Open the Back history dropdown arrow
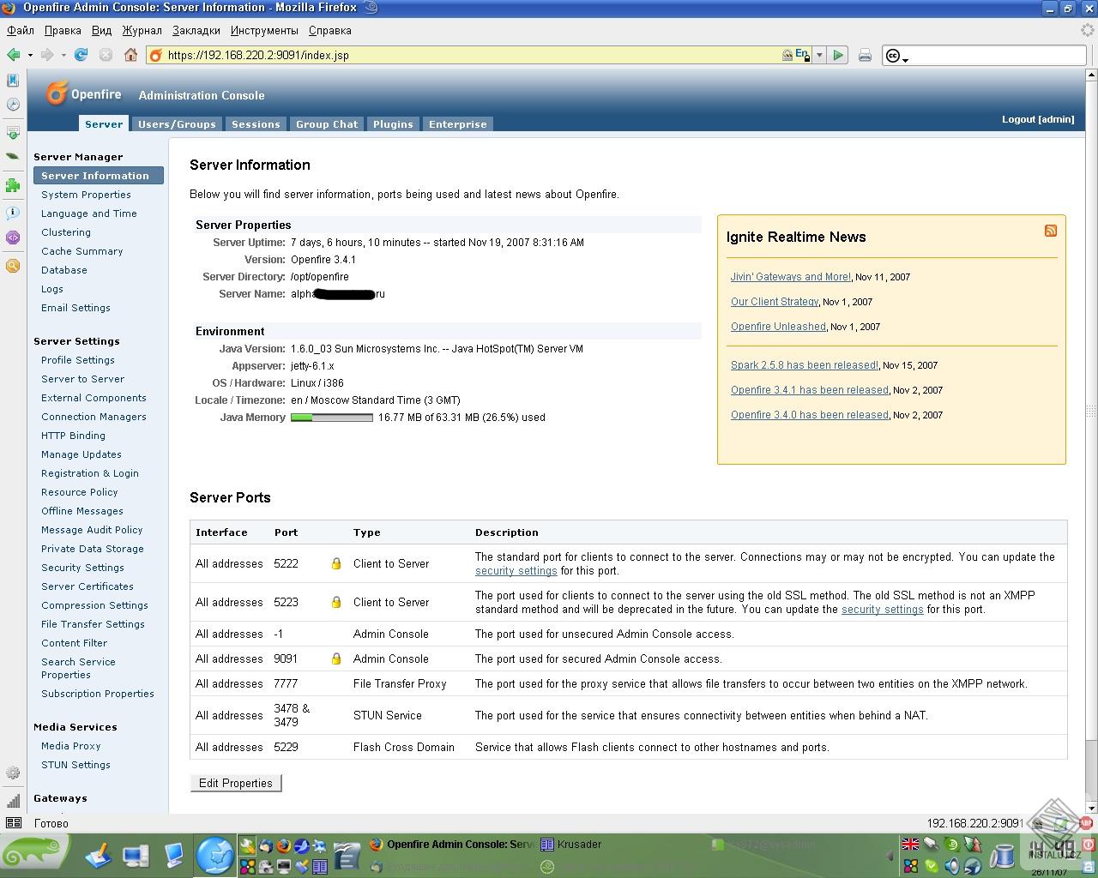 coord(30,55)
